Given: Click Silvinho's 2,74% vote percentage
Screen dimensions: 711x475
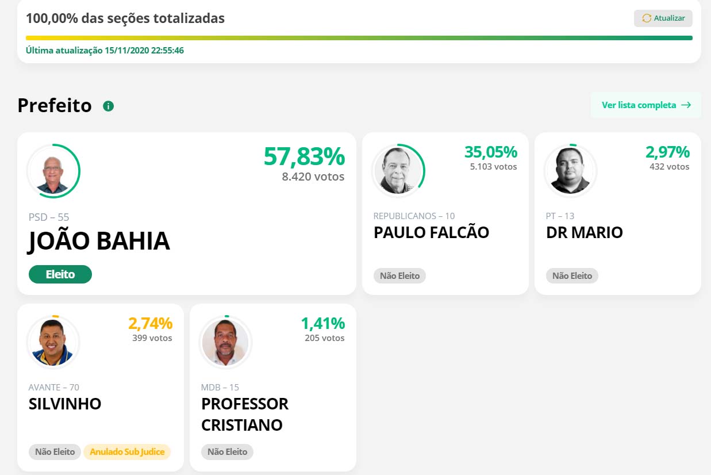Looking at the screenshot, I should tap(150, 323).
